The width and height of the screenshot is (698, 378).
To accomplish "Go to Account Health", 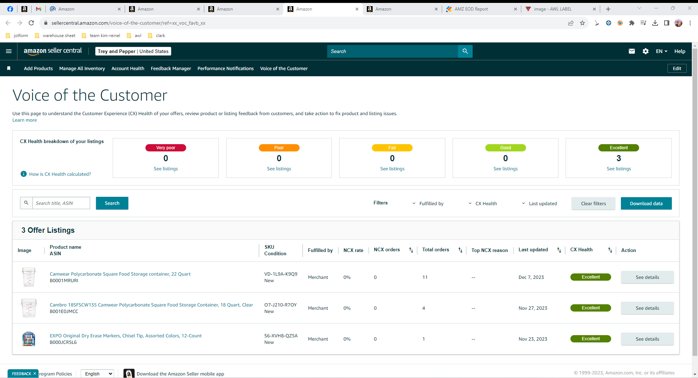I will pyautogui.click(x=128, y=68).
